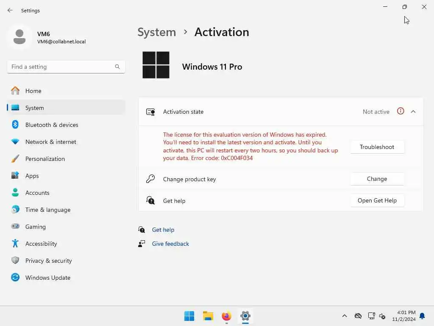
Task: Open Time & language settings
Action: [66, 209]
